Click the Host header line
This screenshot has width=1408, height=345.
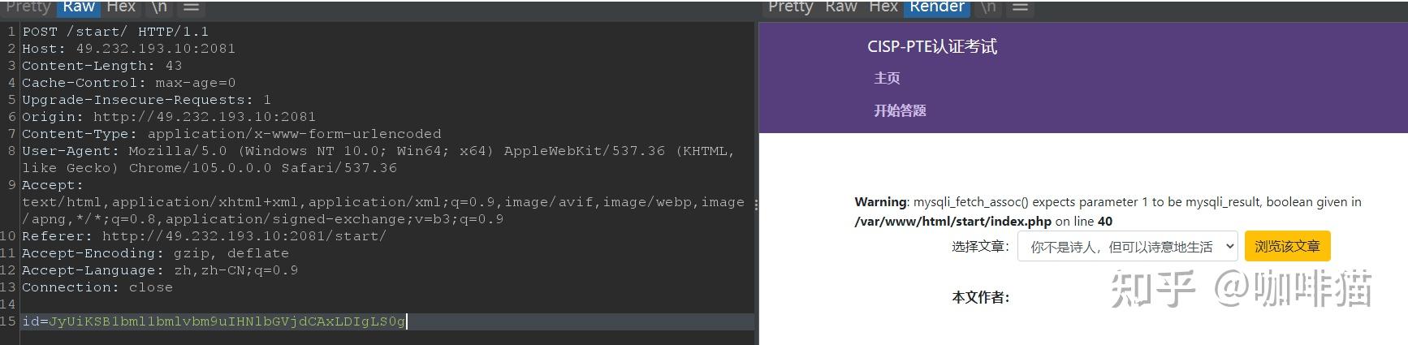(x=128, y=49)
